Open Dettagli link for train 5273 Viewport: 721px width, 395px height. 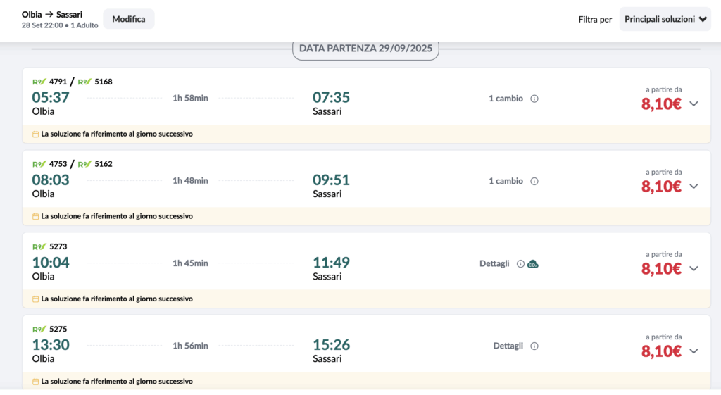tap(494, 264)
